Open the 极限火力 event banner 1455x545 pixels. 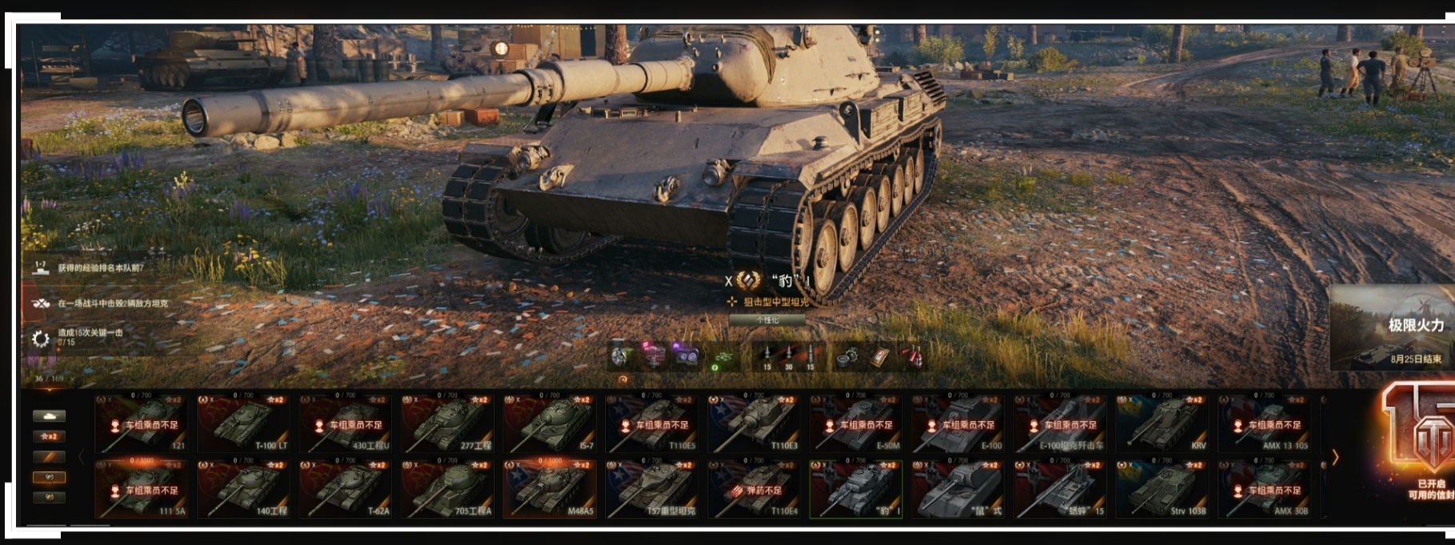[x=1391, y=328]
